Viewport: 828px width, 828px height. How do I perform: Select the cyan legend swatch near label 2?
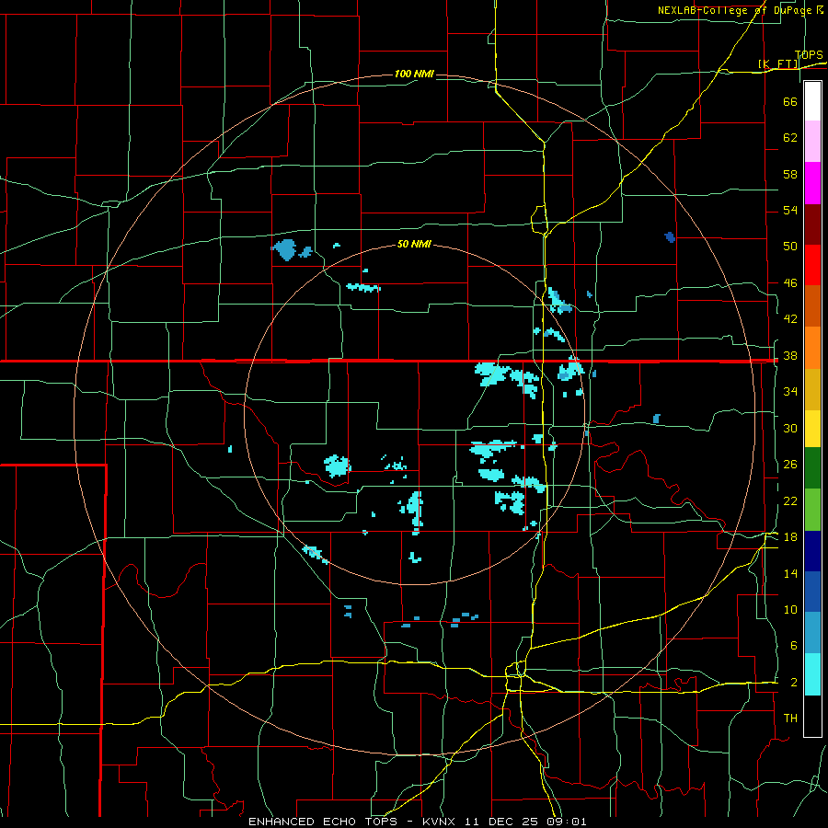(812, 675)
